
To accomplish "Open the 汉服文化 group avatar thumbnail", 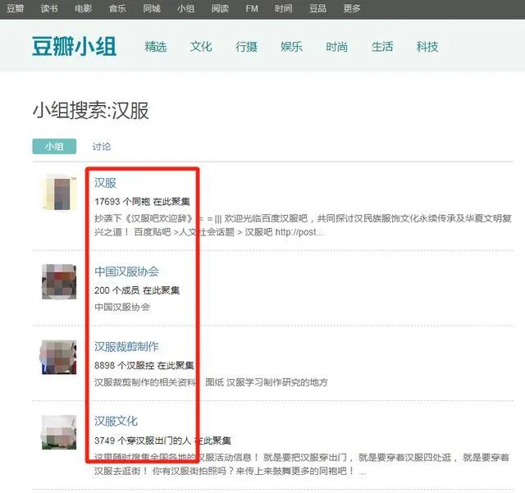I will click(x=59, y=432).
